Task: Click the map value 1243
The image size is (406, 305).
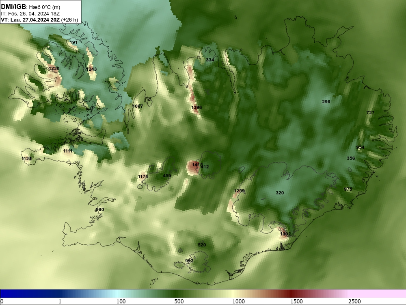Action: 91,69
